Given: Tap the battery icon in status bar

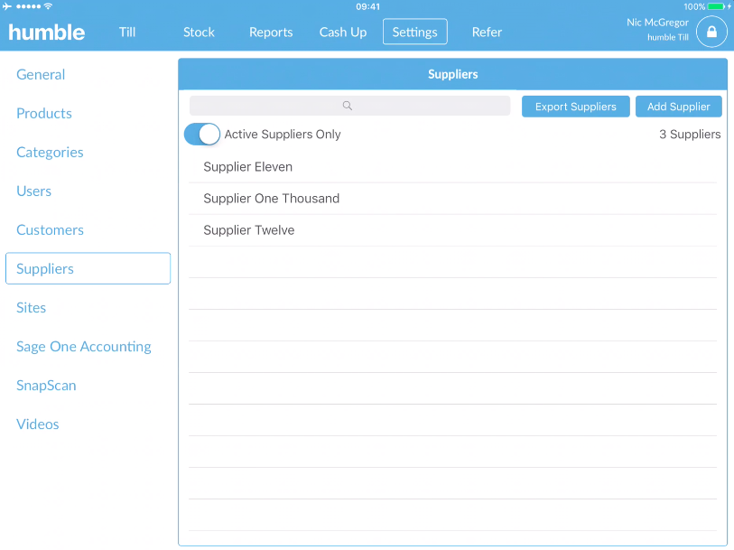Looking at the screenshot, I should [716, 6].
